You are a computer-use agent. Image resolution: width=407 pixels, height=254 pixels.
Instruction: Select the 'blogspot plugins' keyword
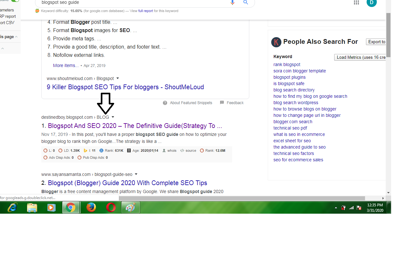click(x=289, y=77)
